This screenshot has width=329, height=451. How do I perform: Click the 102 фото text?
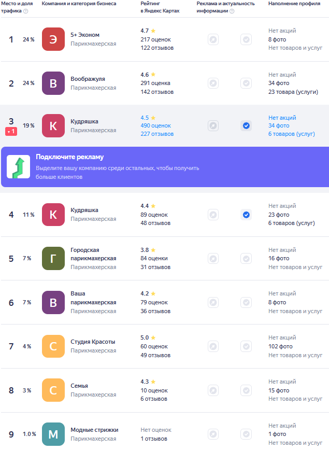point(280,346)
